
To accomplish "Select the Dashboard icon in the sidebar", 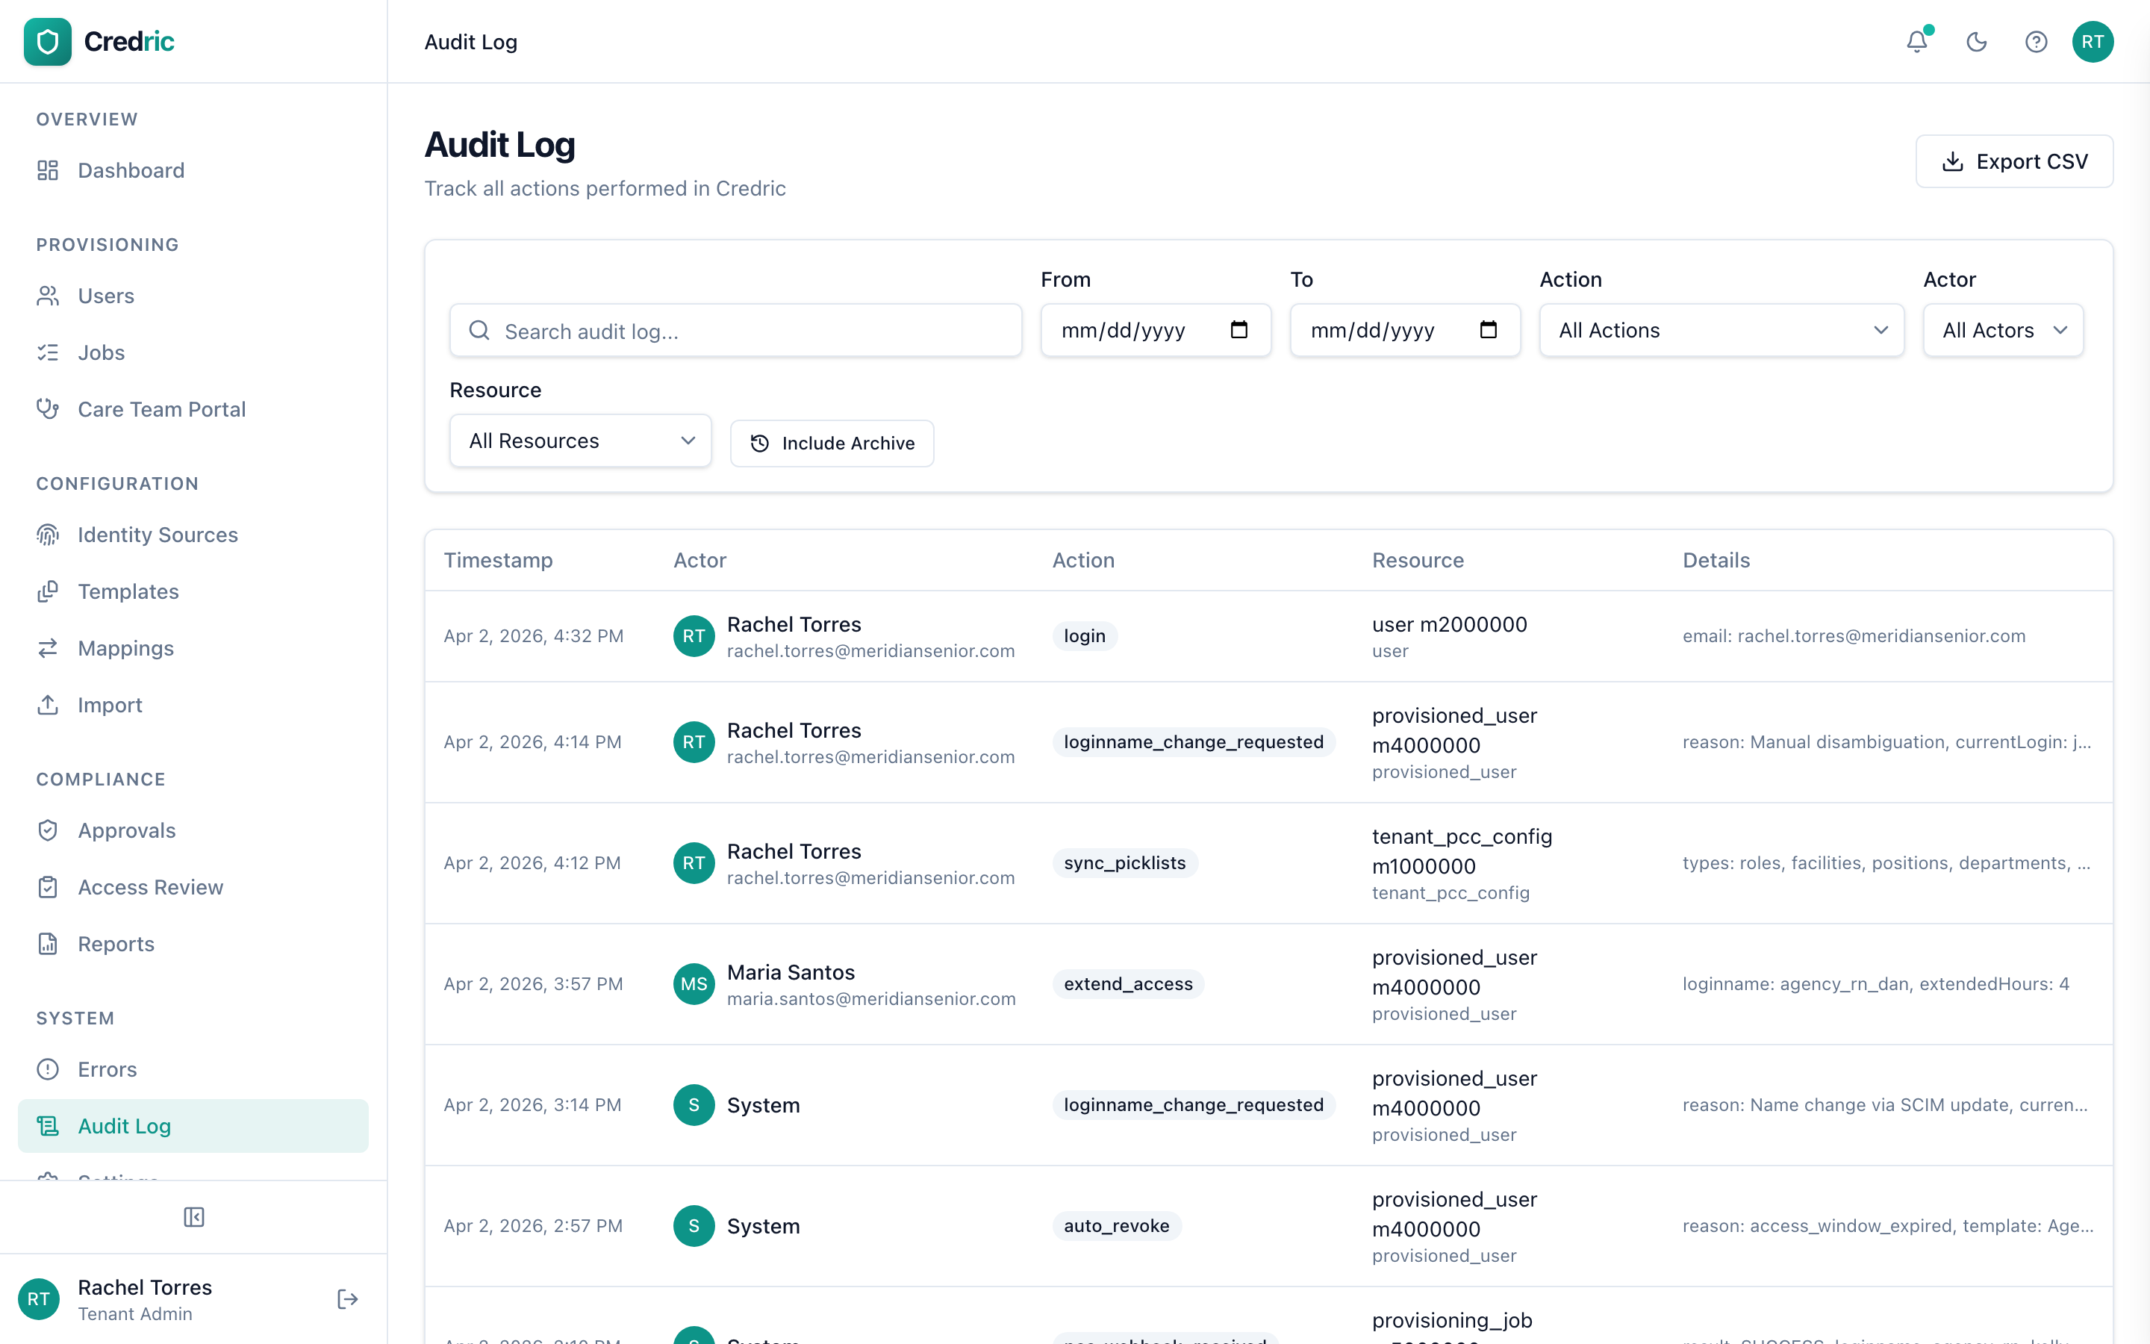I will [49, 171].
